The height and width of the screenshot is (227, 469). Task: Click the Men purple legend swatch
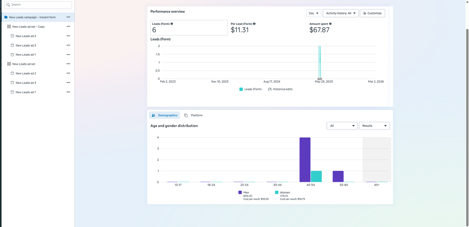coord(240,192)
